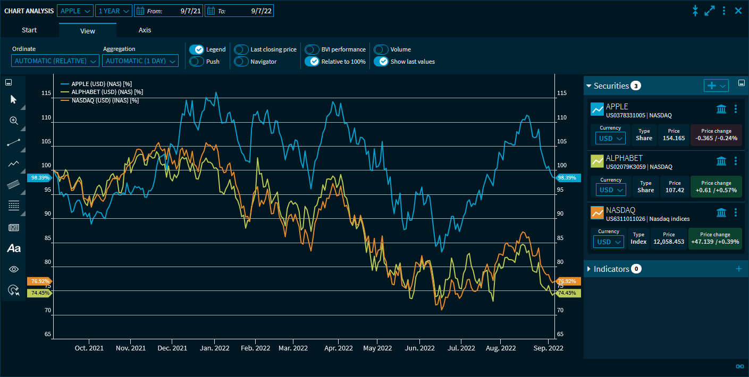
Task: Enable the Volume toggle
Action: click(381, 49)
